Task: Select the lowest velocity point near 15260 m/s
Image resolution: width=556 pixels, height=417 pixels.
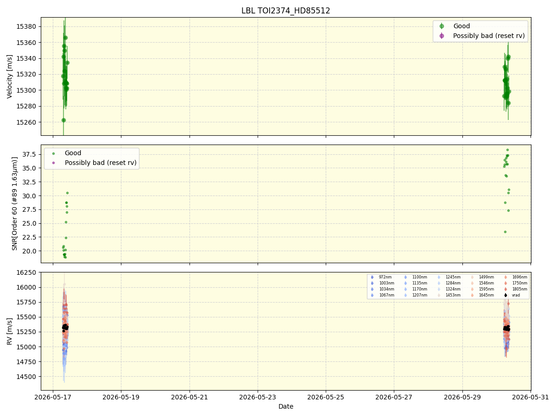Action: (x=63, y=120)
